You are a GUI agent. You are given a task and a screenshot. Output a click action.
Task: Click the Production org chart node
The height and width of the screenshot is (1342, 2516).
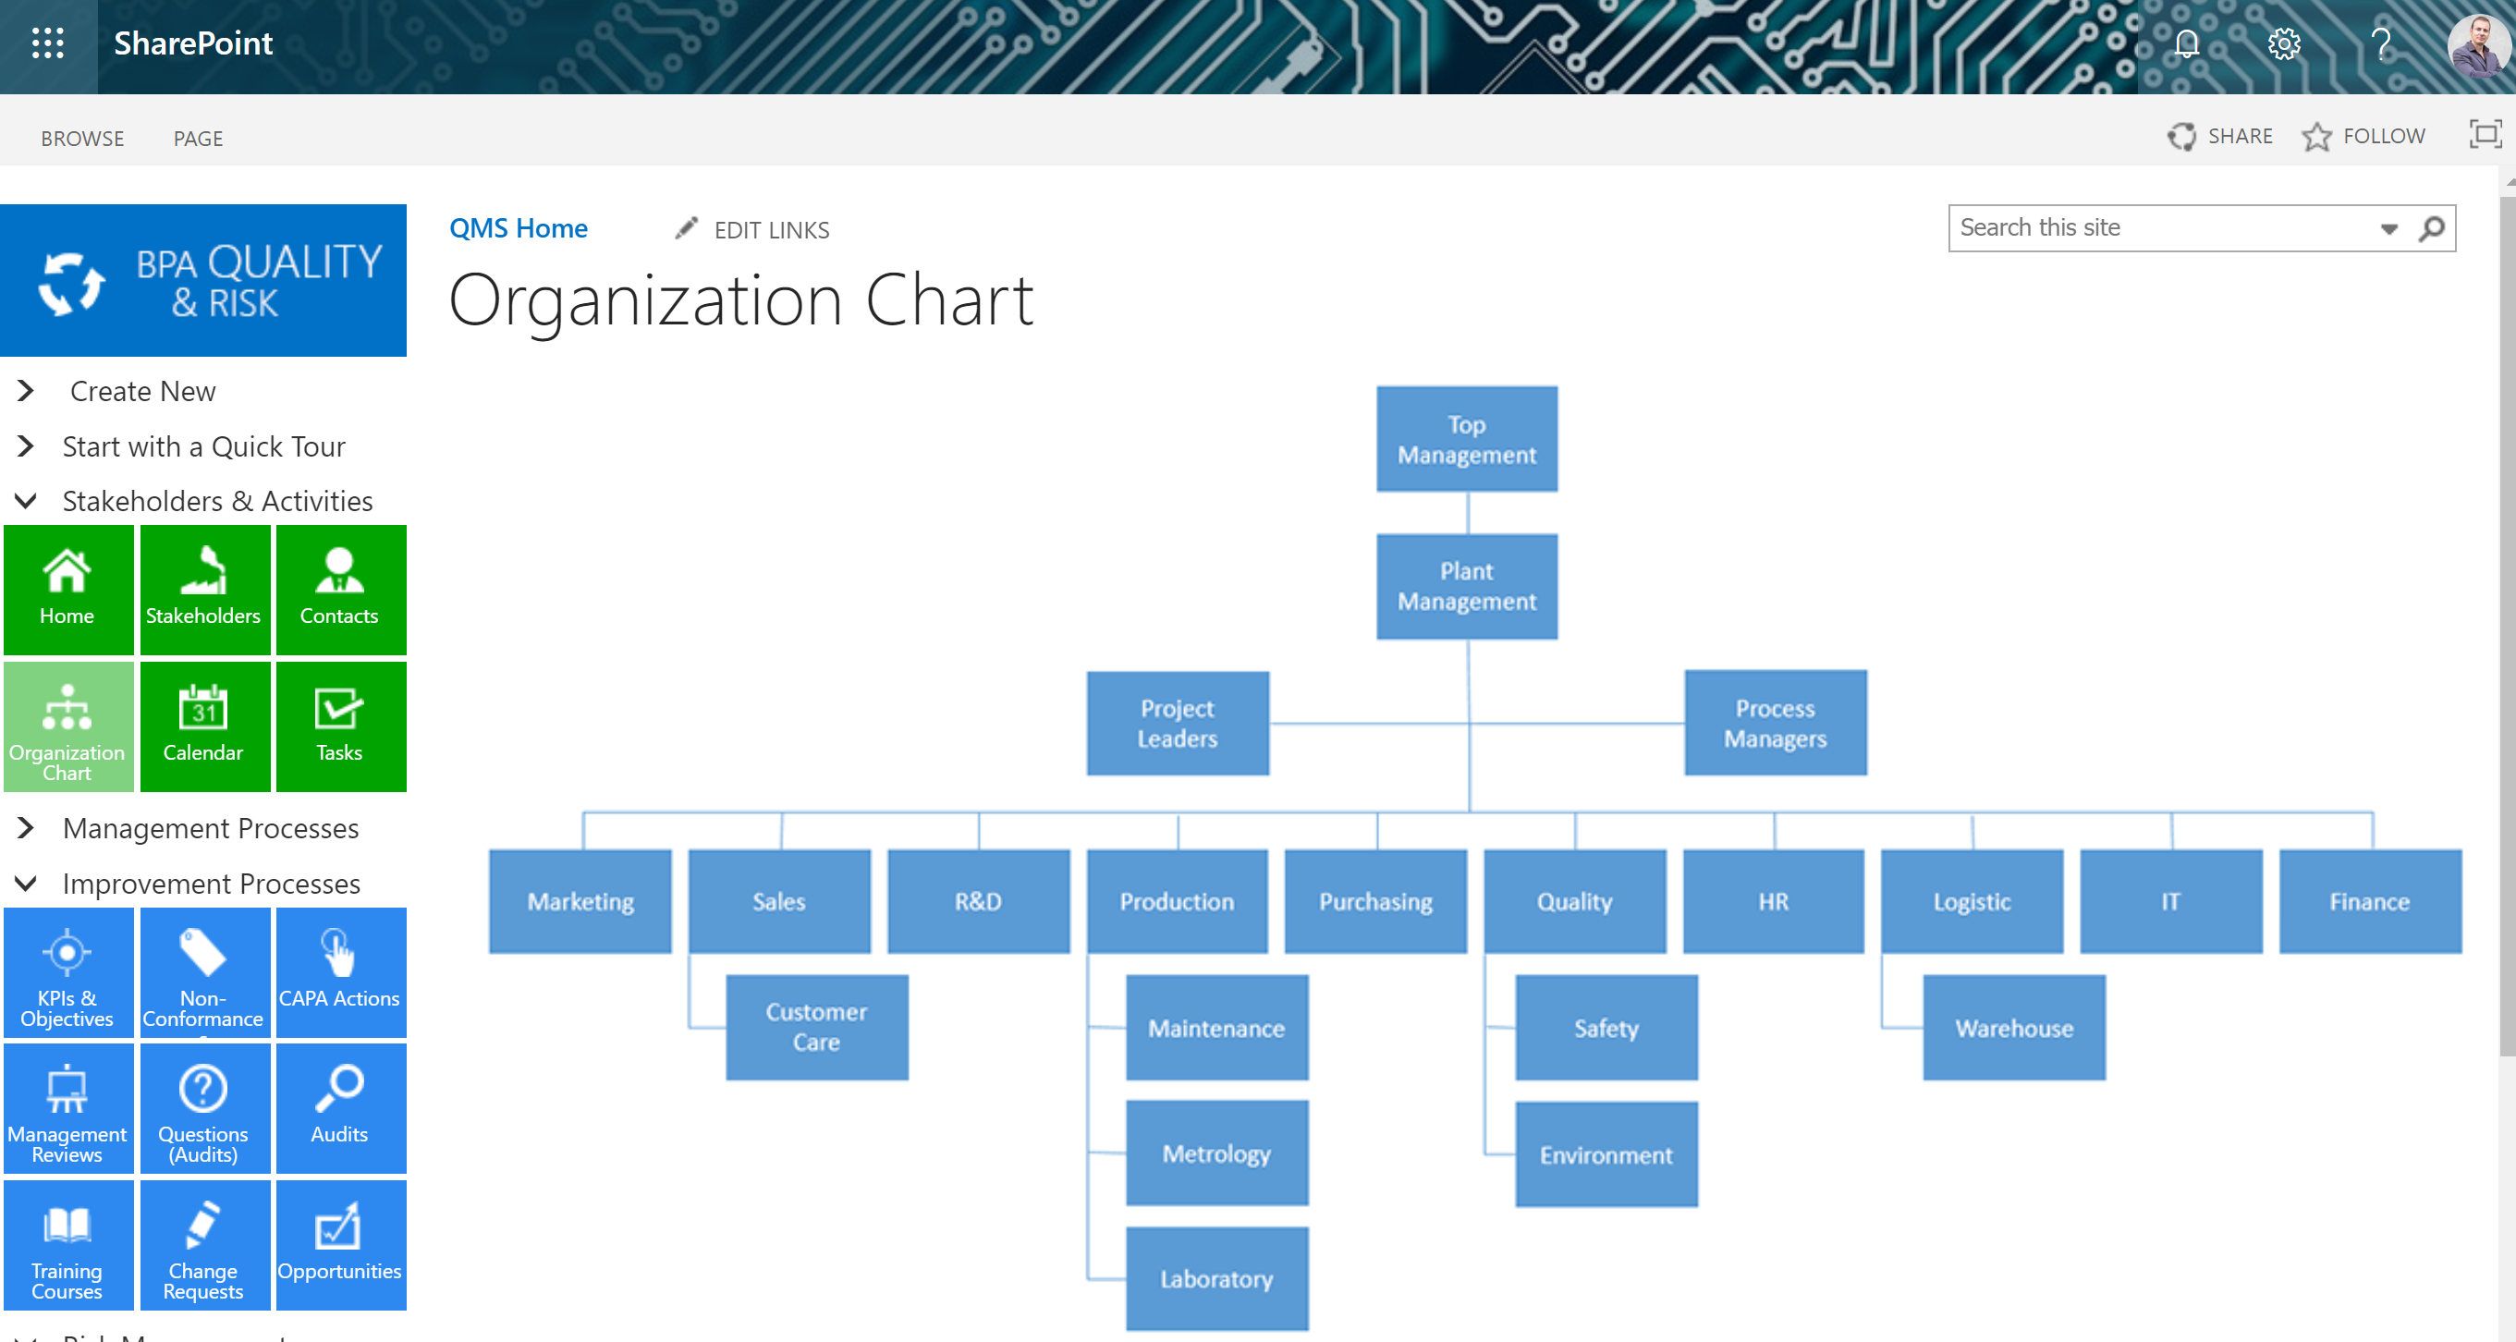1179,901
